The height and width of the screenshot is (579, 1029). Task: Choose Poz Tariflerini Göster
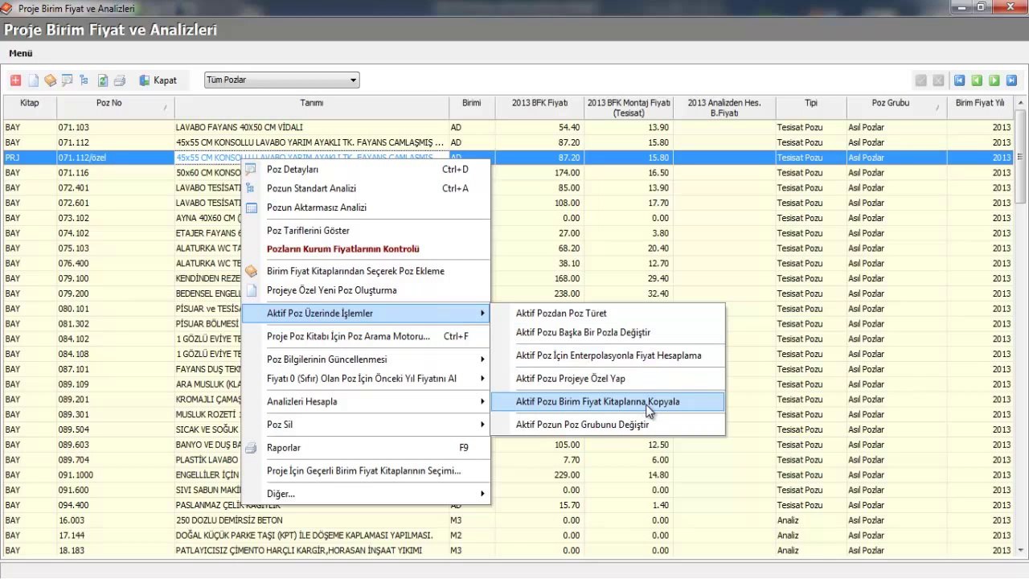click(x=366, y=231)
